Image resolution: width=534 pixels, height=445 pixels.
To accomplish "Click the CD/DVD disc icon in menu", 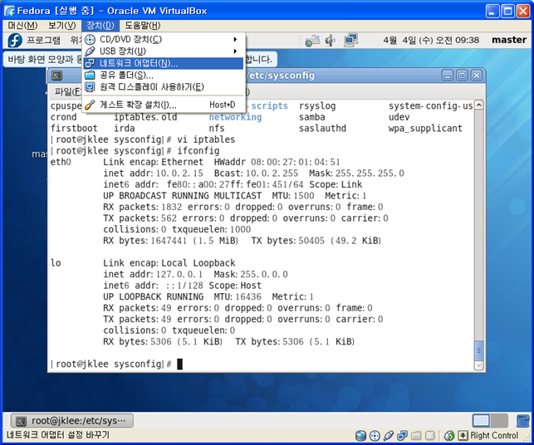I will point(90,40).
